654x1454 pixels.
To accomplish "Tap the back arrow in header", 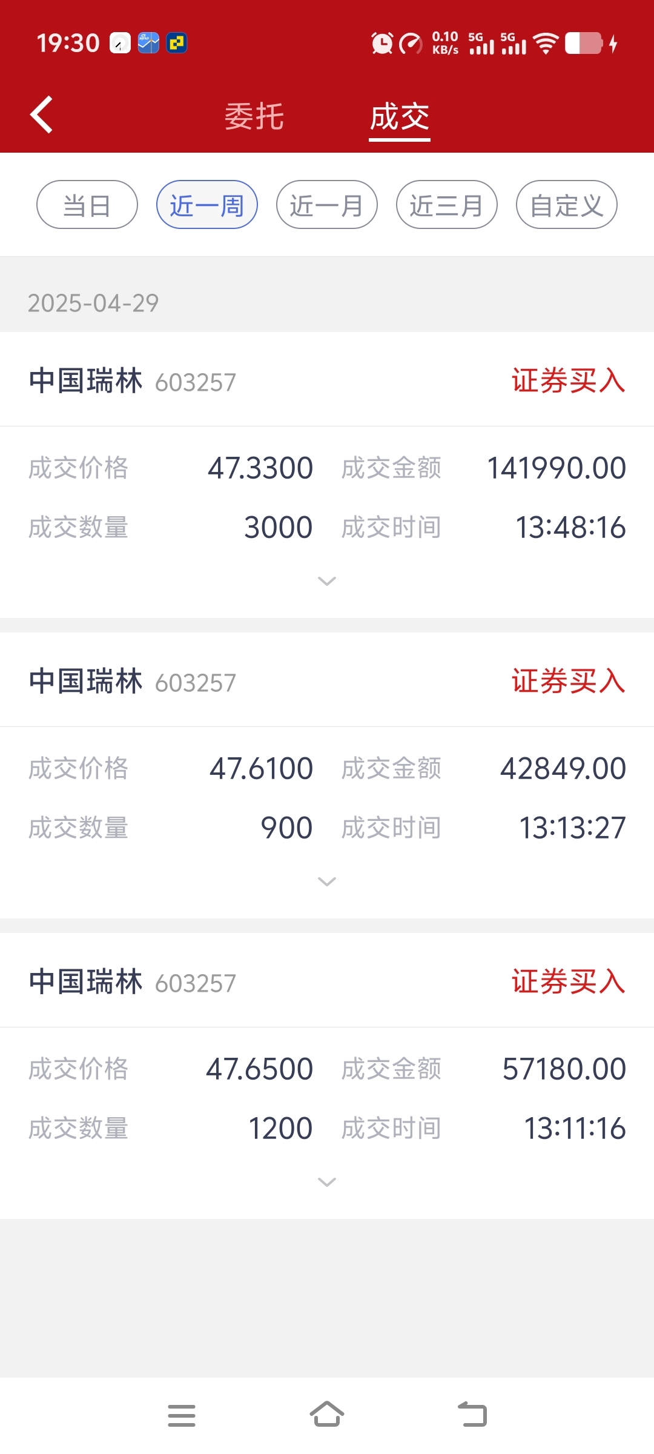I will click(41, 115).
